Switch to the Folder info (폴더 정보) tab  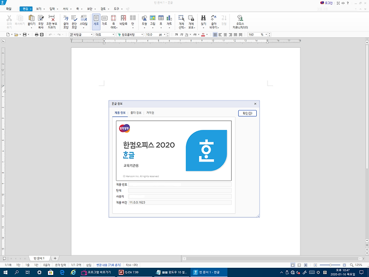point(136,113)
